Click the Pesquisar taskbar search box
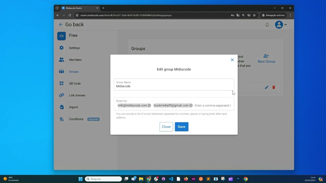Viewport: 326px width, 183px height. [103, 179]
